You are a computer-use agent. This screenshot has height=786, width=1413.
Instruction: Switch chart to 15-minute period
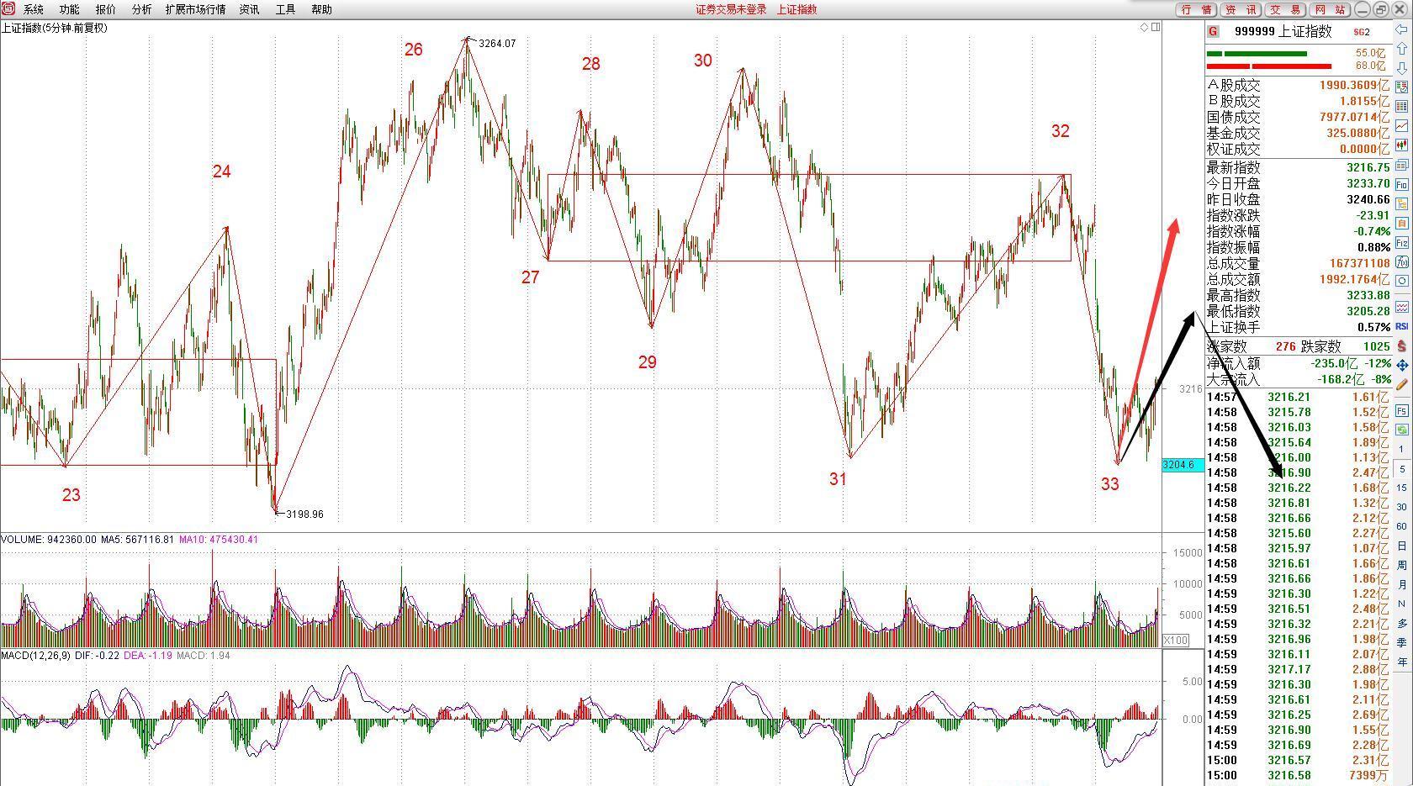pyautogui.click(x=1402, y=488)
